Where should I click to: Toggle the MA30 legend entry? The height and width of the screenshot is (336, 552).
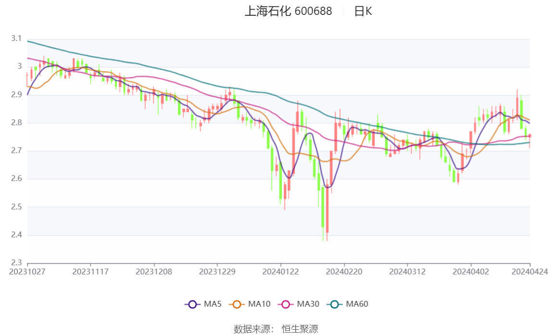(299, 304)
